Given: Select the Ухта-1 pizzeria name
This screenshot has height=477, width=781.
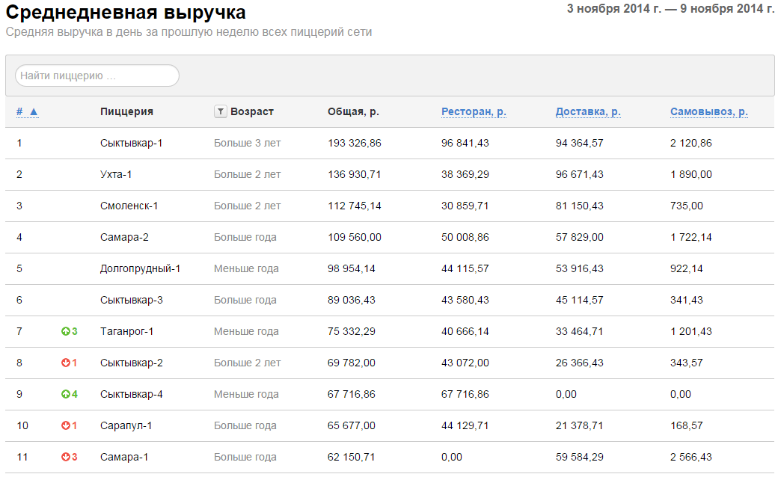Looking at the screenshot, I should [116, 175].
